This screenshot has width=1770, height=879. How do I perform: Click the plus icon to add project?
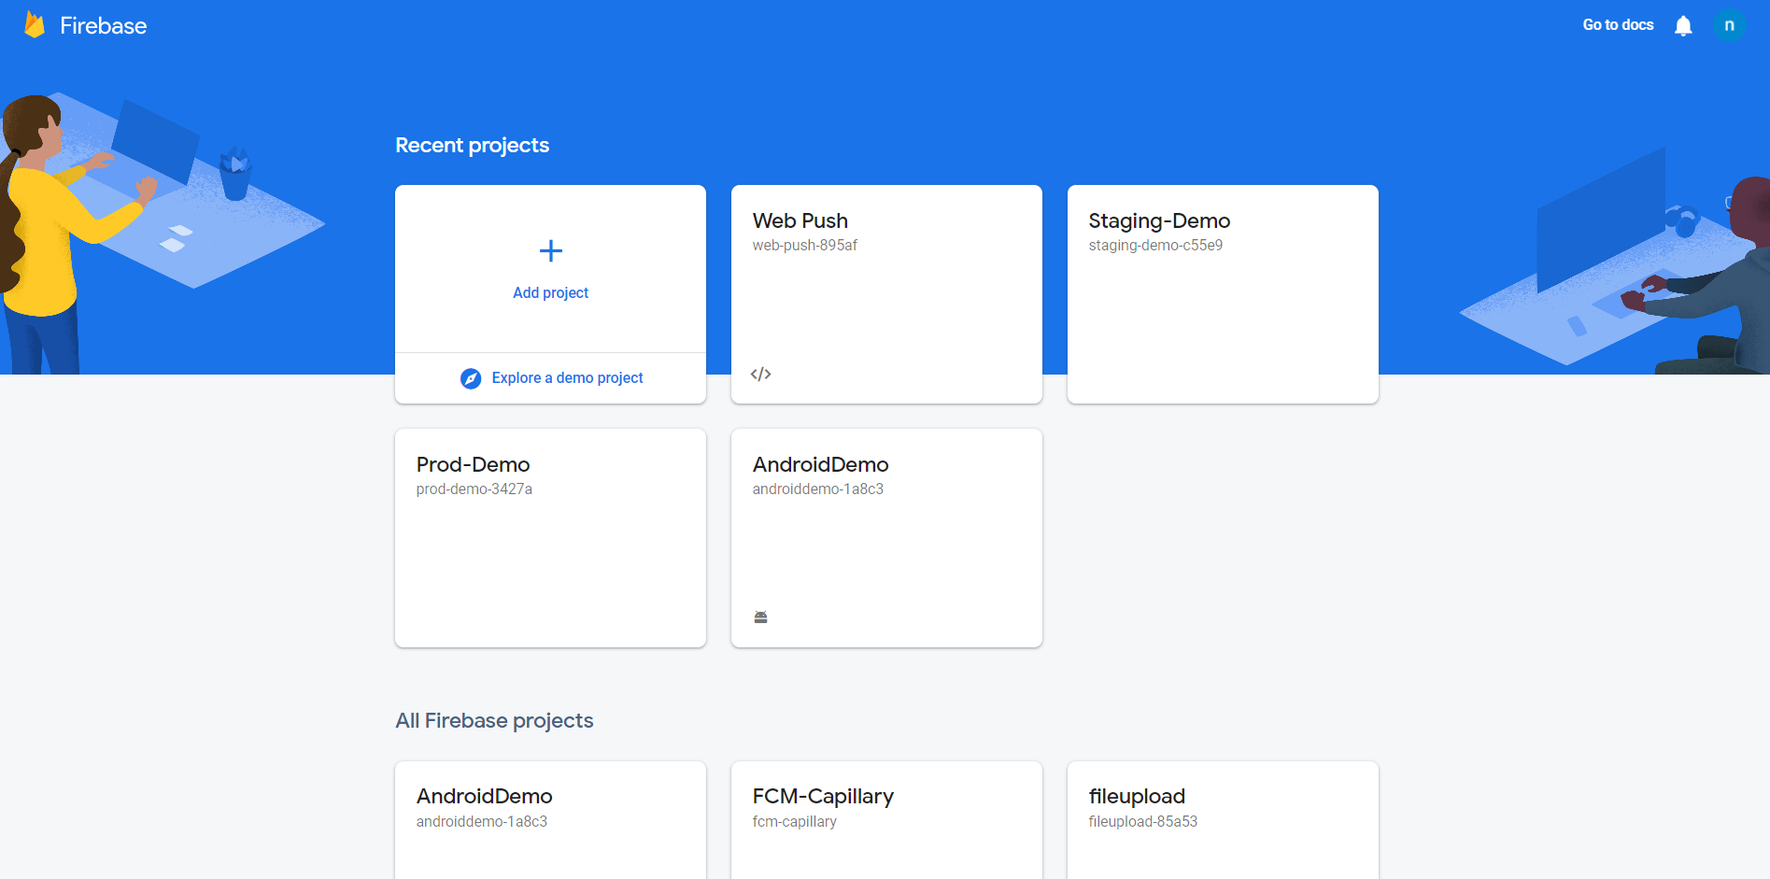[551, 250]
